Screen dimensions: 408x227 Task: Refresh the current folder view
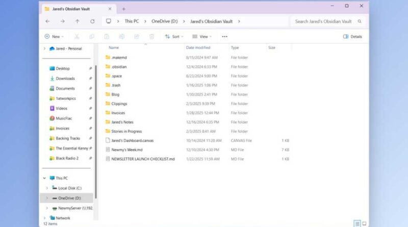click(92, 21)
